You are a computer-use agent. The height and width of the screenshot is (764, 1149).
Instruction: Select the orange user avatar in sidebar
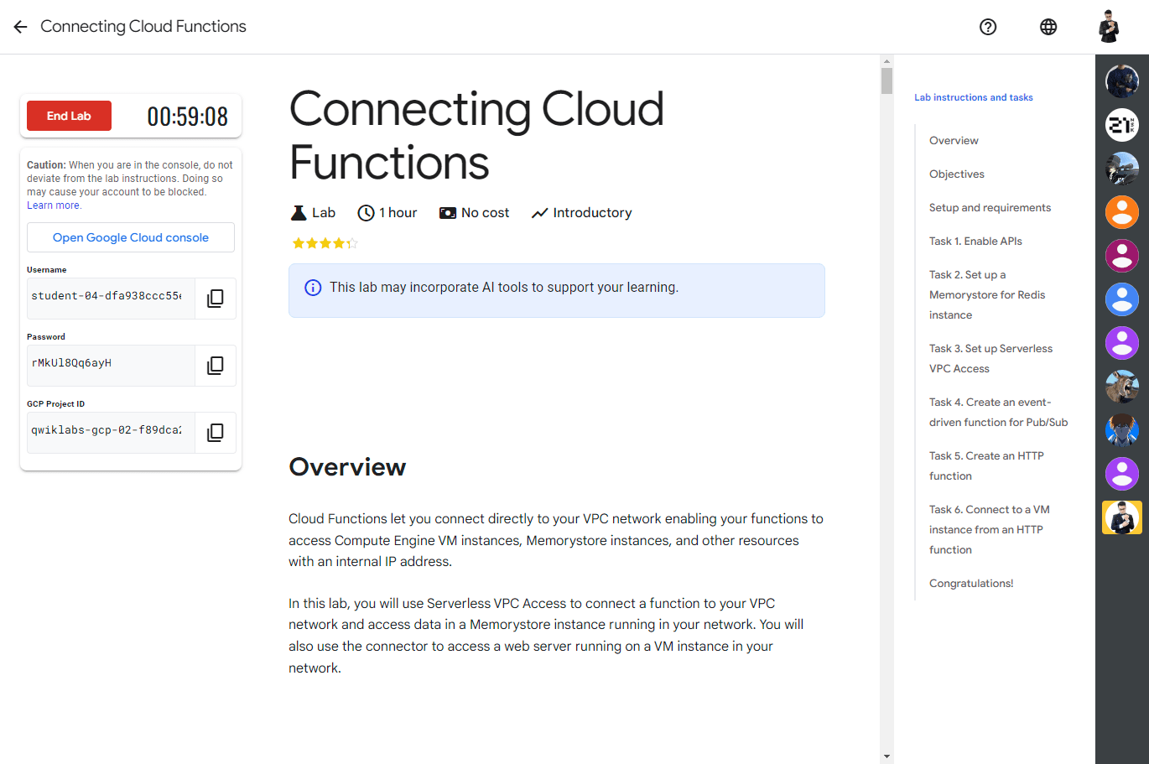(x=1121, y=212)
